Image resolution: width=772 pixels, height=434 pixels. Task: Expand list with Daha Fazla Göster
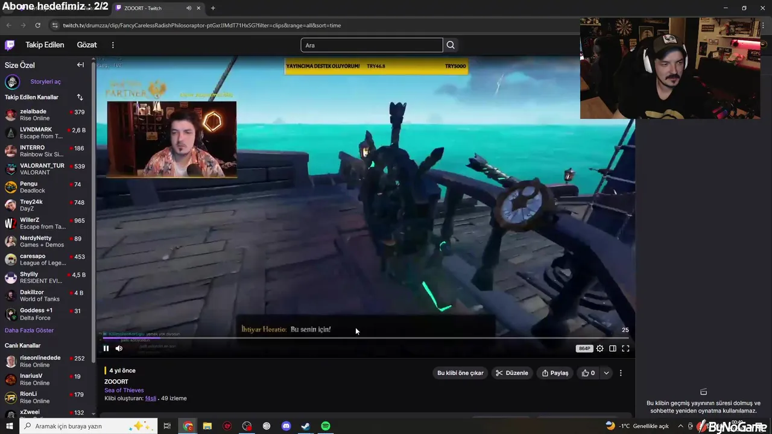(x=29, y=330)
